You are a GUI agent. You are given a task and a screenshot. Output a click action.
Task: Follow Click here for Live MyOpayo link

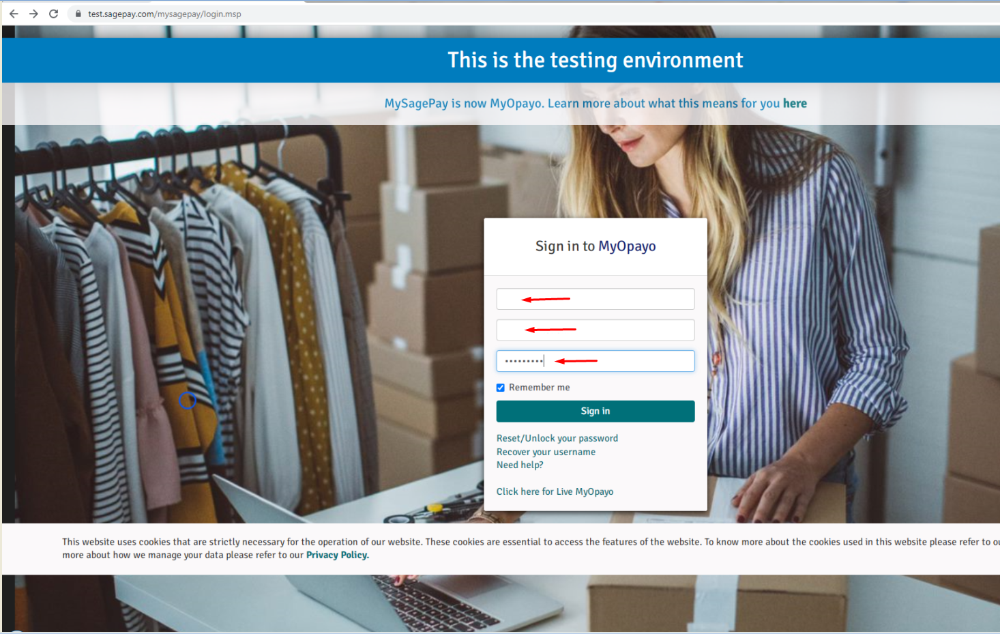coord(555,491)
